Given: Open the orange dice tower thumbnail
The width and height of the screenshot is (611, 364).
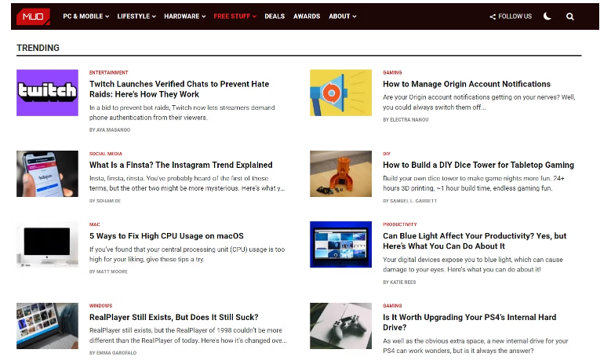Looking at the screenshot, I should point(340,174).
